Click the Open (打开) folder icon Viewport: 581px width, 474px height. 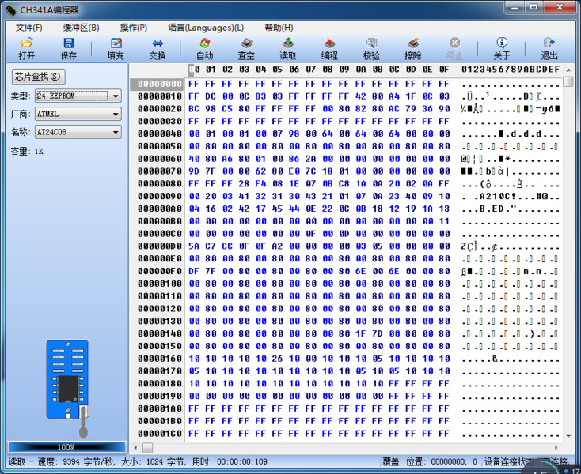coord(27,43)
